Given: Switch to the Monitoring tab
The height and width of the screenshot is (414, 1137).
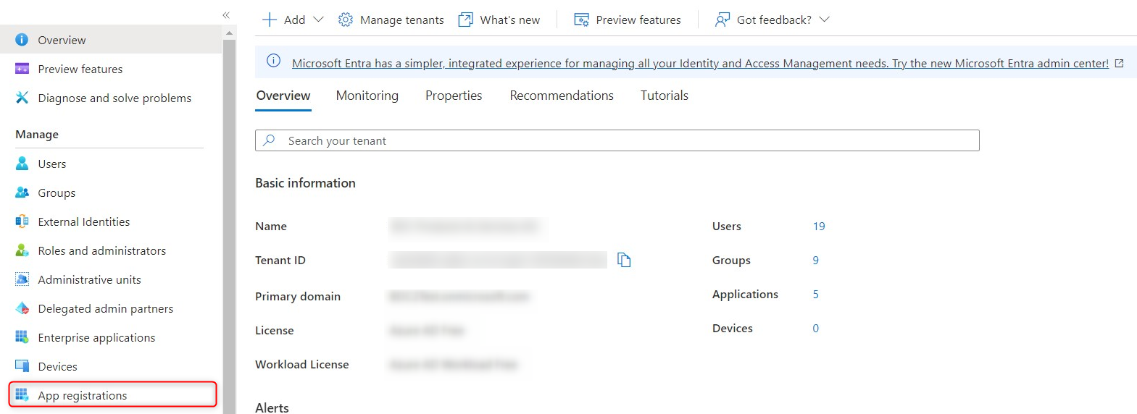Looking at the screenshot, I should pos(367,96).
